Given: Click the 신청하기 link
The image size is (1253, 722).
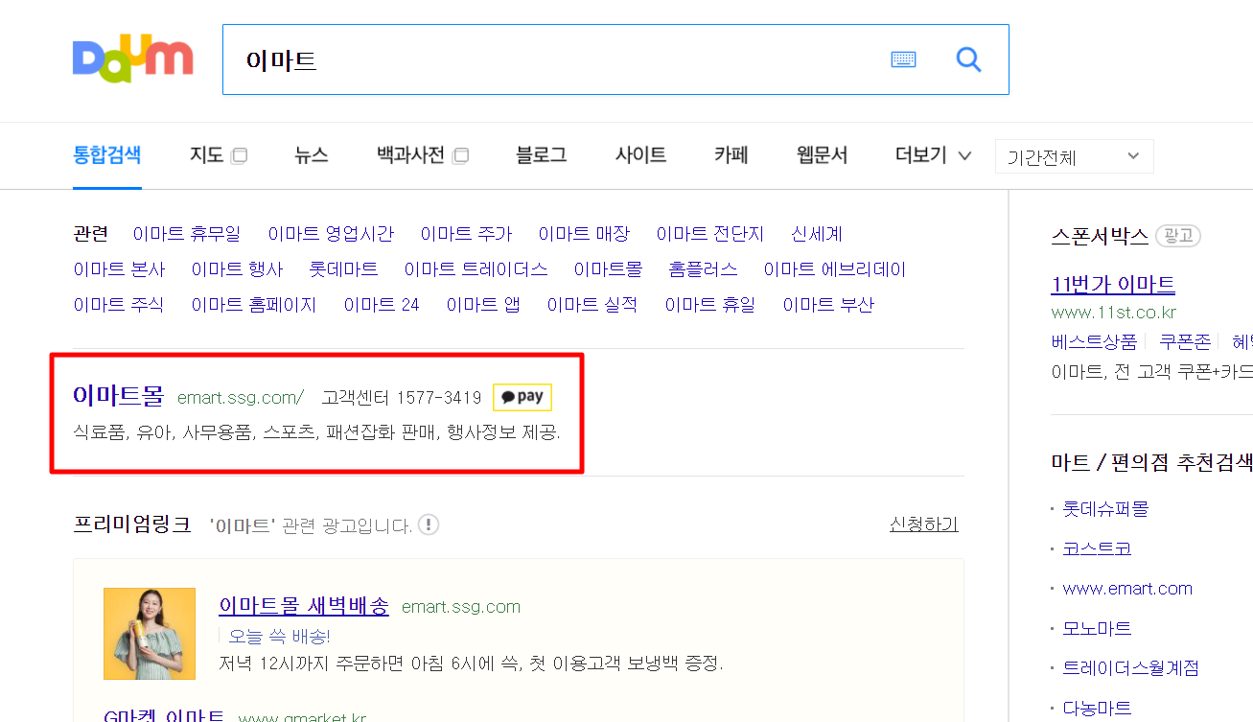Looking at the screenshot, I should [x=924, y=524].
